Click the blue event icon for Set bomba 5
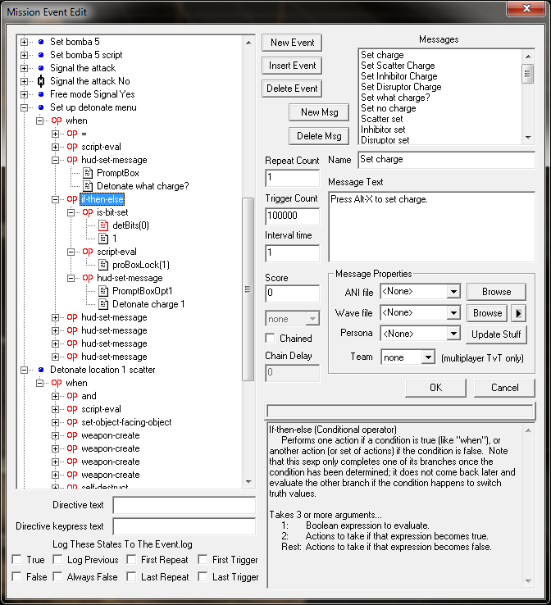Screen dimensions: 551x605 [41, 42]
